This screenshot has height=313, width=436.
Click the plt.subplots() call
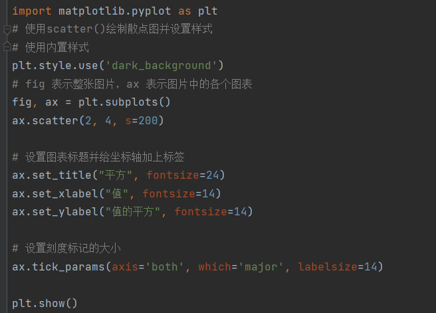(x=124, y=102)
